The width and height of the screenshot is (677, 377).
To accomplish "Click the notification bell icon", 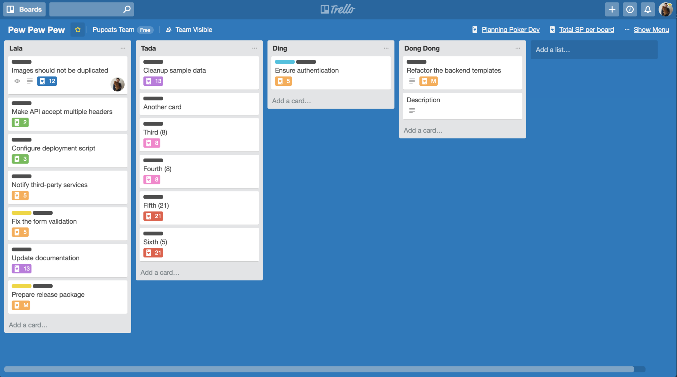I will tap(648, 8).
